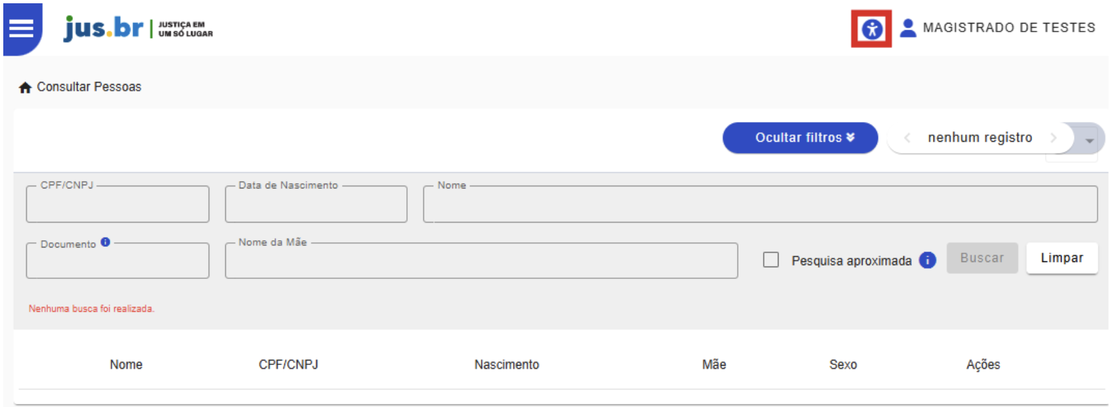Collapse filters with Ocultar filtros button
The width and height of the screenshot is (1116, 407).
800,138
